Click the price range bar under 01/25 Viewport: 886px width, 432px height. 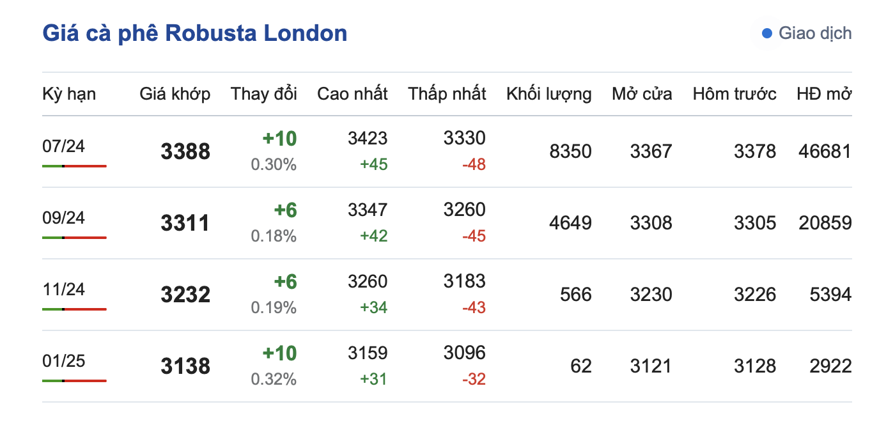click(74, 381)
